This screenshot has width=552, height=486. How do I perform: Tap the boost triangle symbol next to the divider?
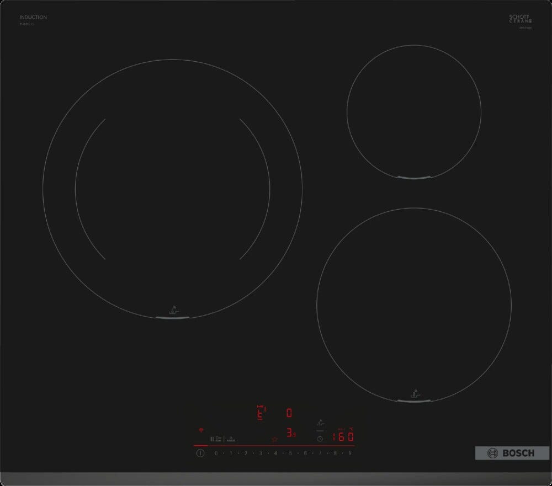click(231, 439)
